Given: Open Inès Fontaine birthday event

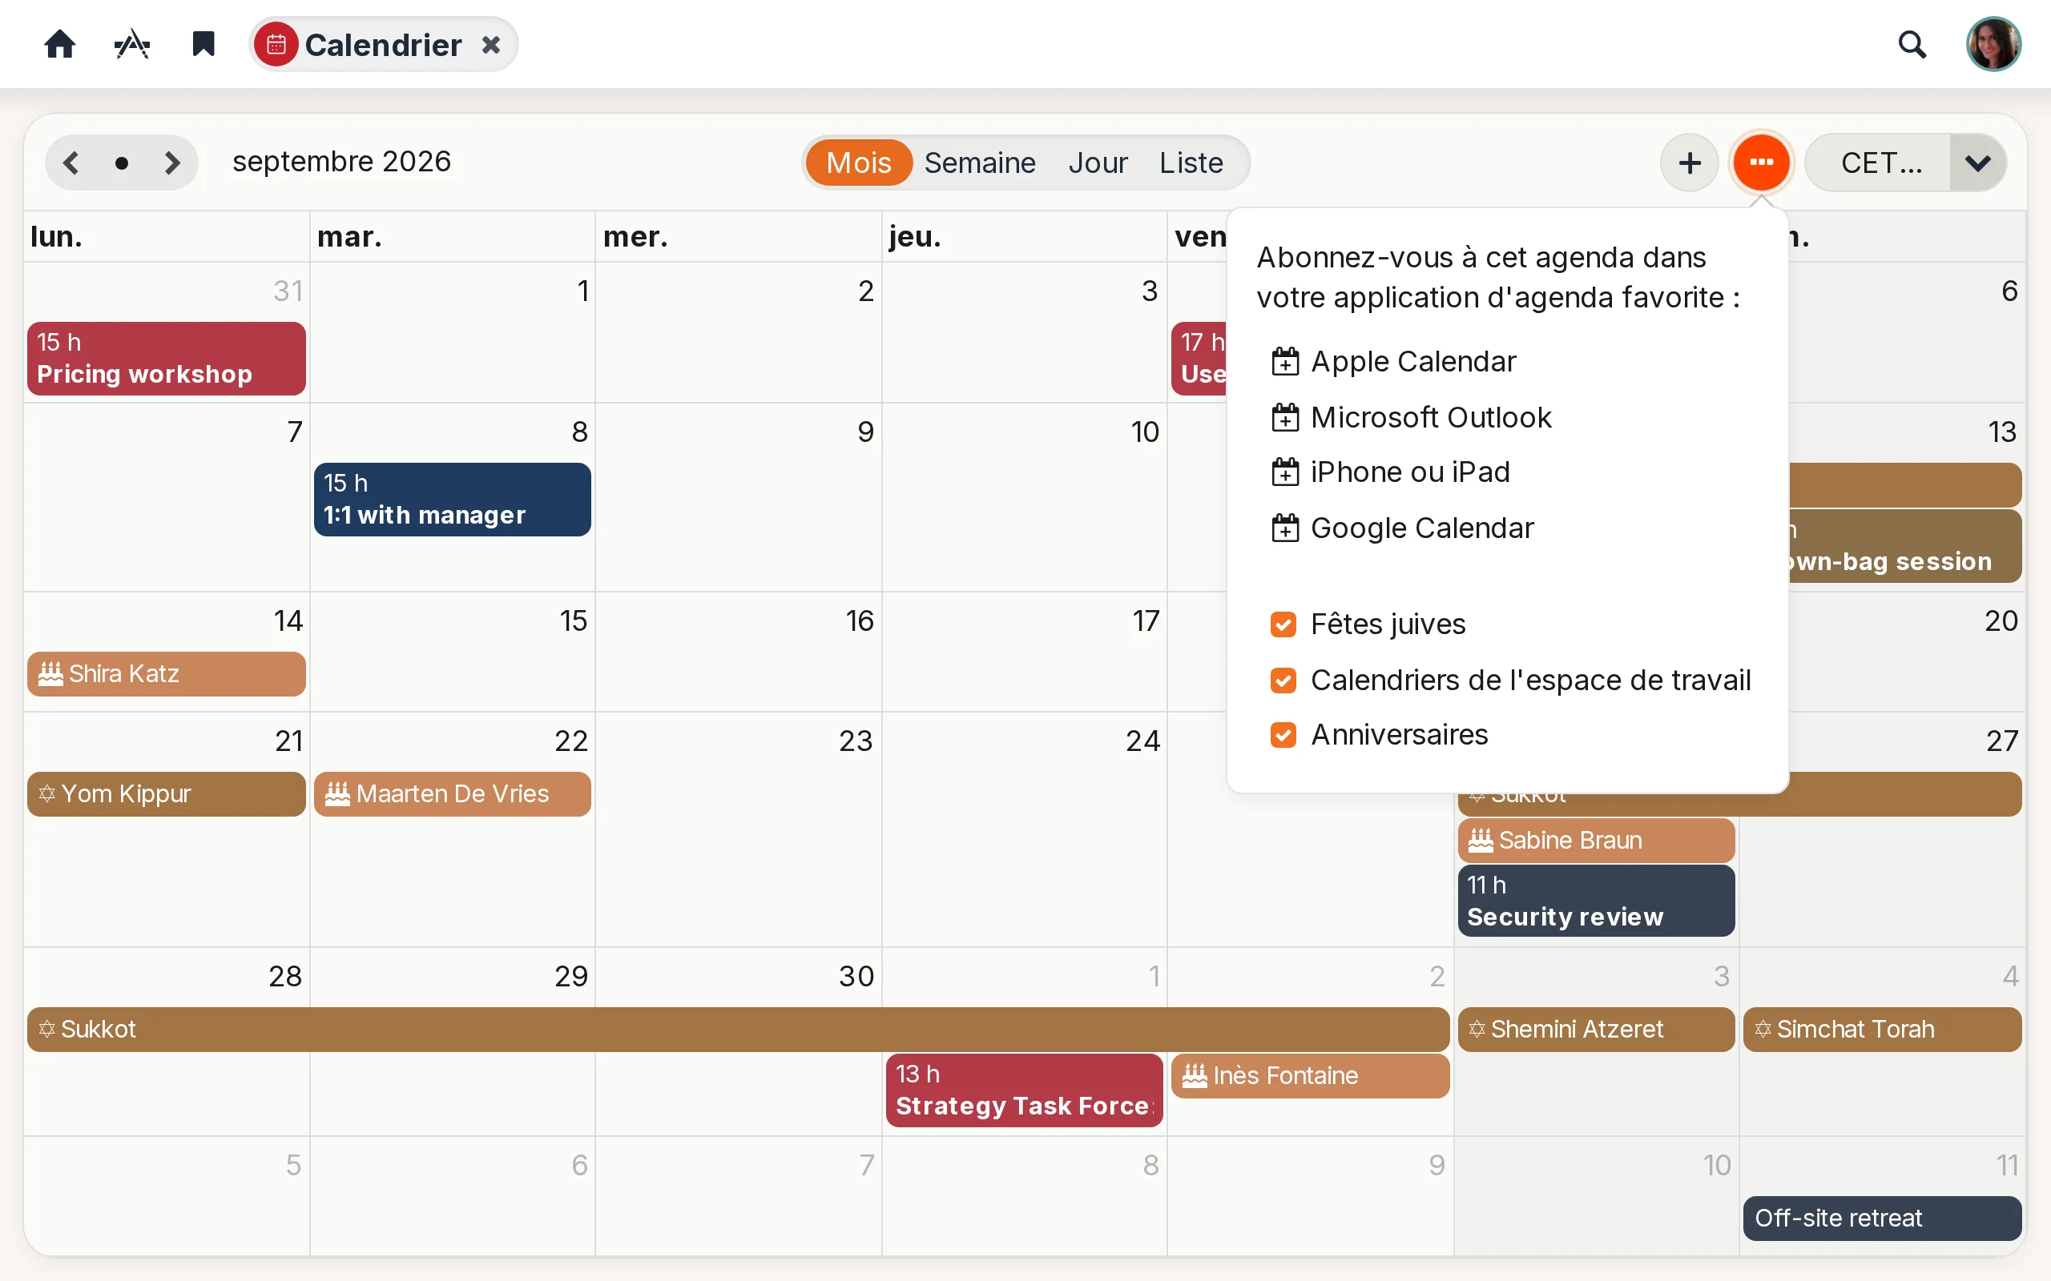Looking at the screenshot, I should coord(1310,1076).
